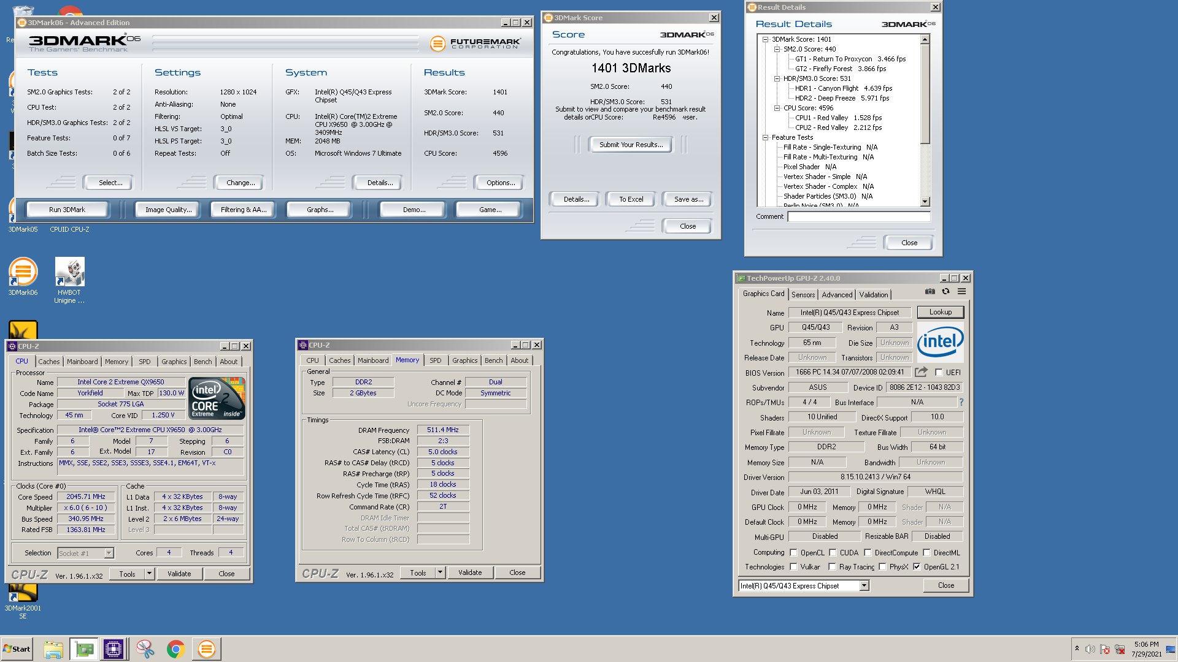The width and height of the screenshot is (1178, 662).
Task: Toggle the Vulkan checkbox
Action: [793, 566]
